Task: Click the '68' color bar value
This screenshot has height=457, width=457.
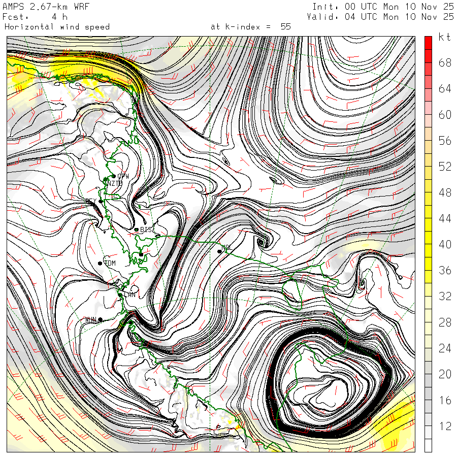Action: point(445,62)
